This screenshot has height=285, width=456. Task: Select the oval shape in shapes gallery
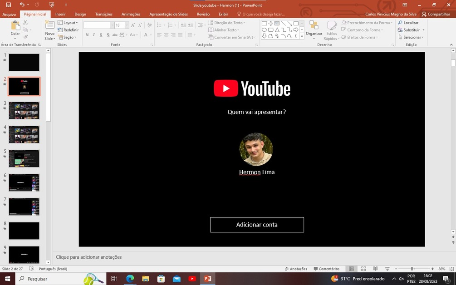(x=265, y=29)
